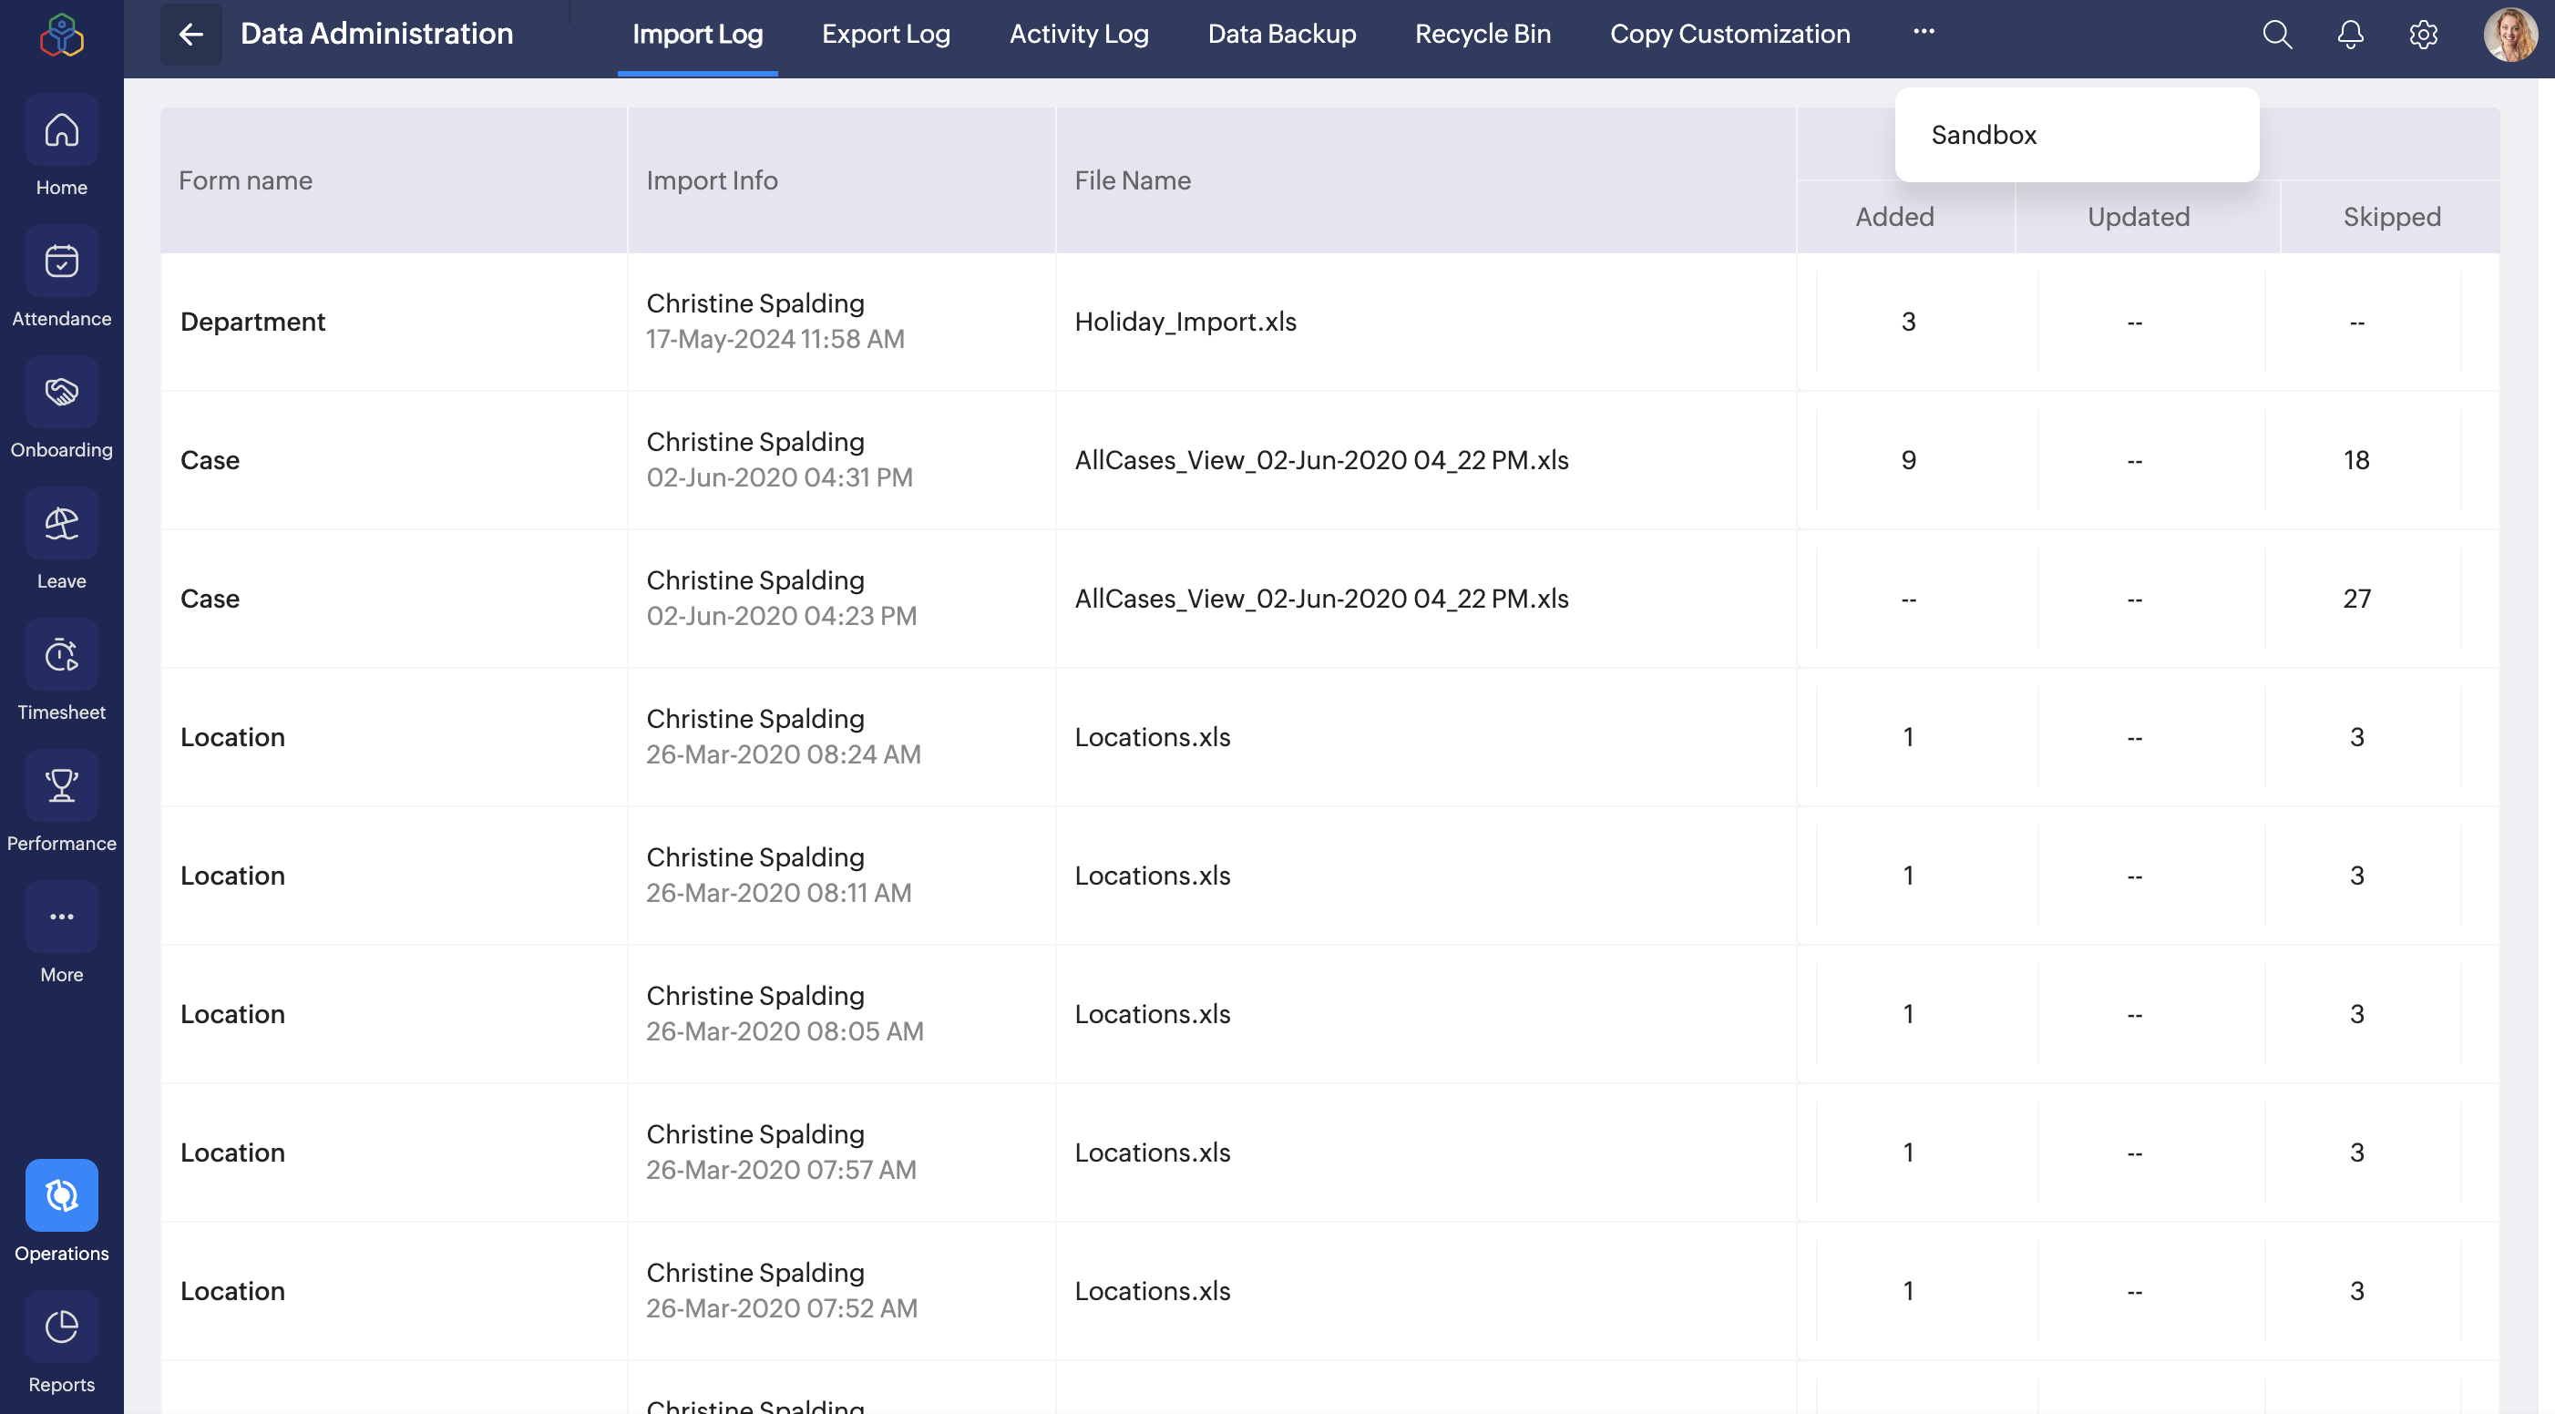
Task: Click the user profile avatar
Action: (2509, 35)
